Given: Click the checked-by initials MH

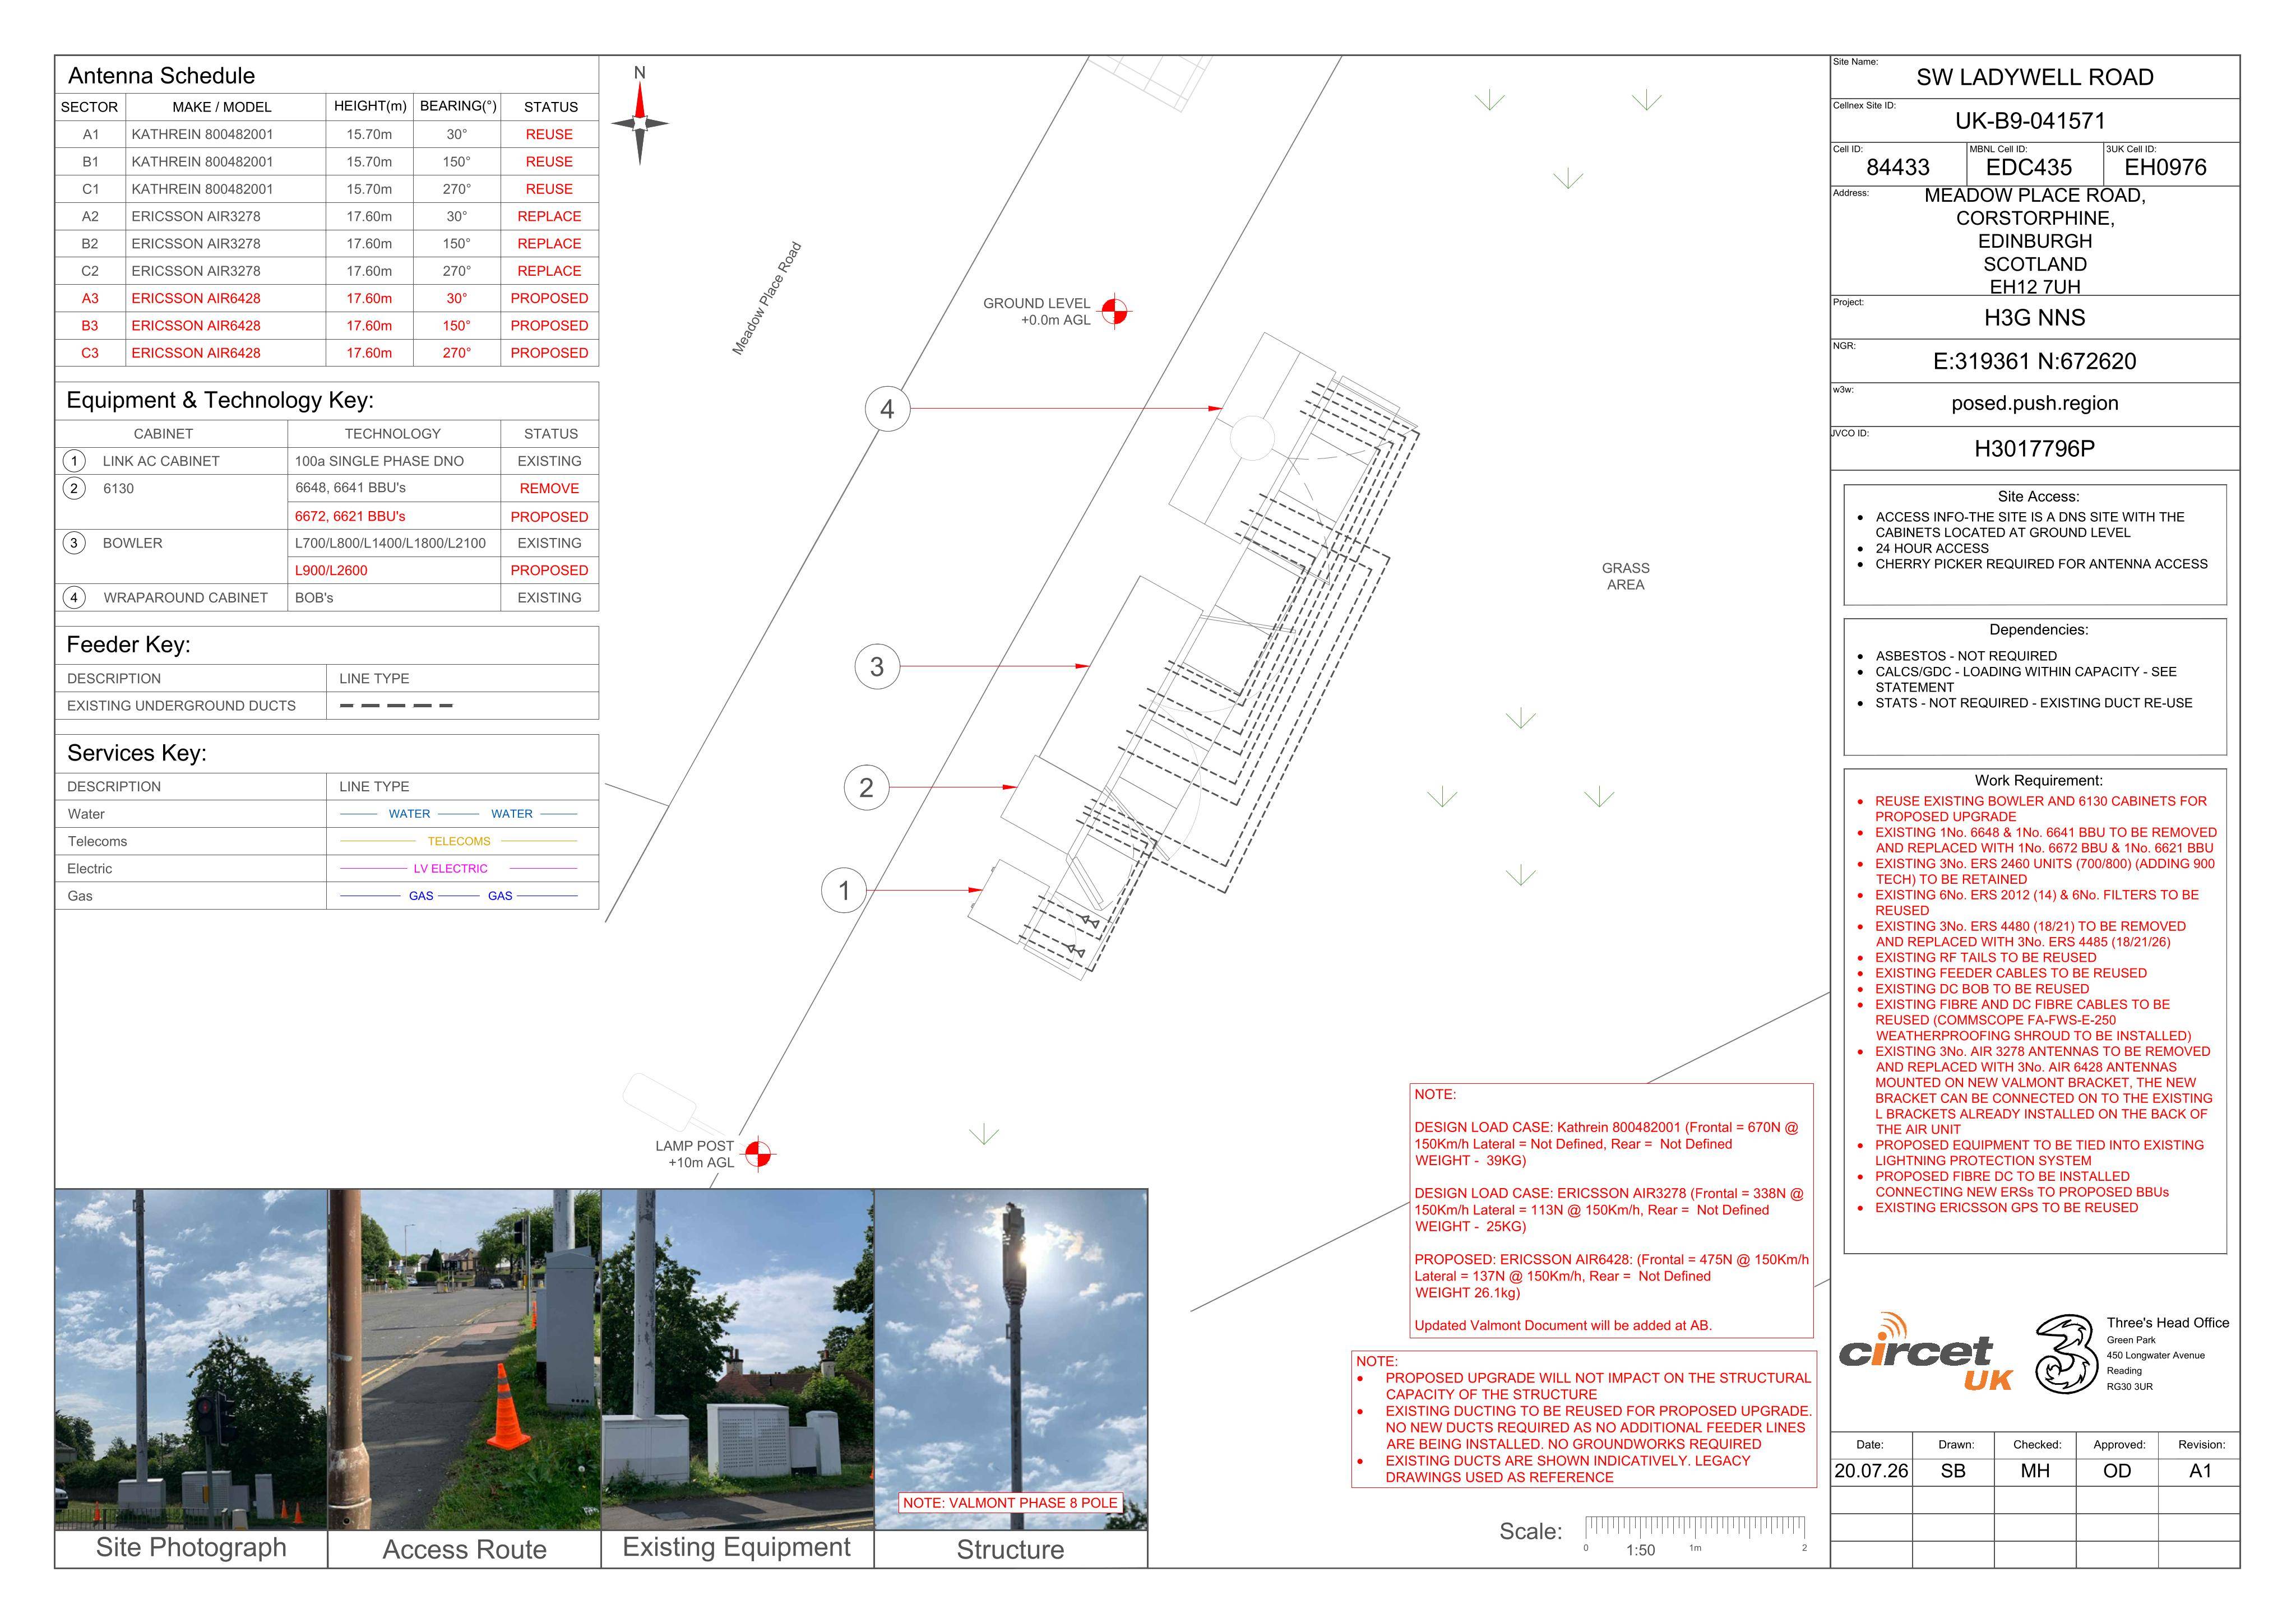Looking at the screenshot, I should point(2035,1472).
